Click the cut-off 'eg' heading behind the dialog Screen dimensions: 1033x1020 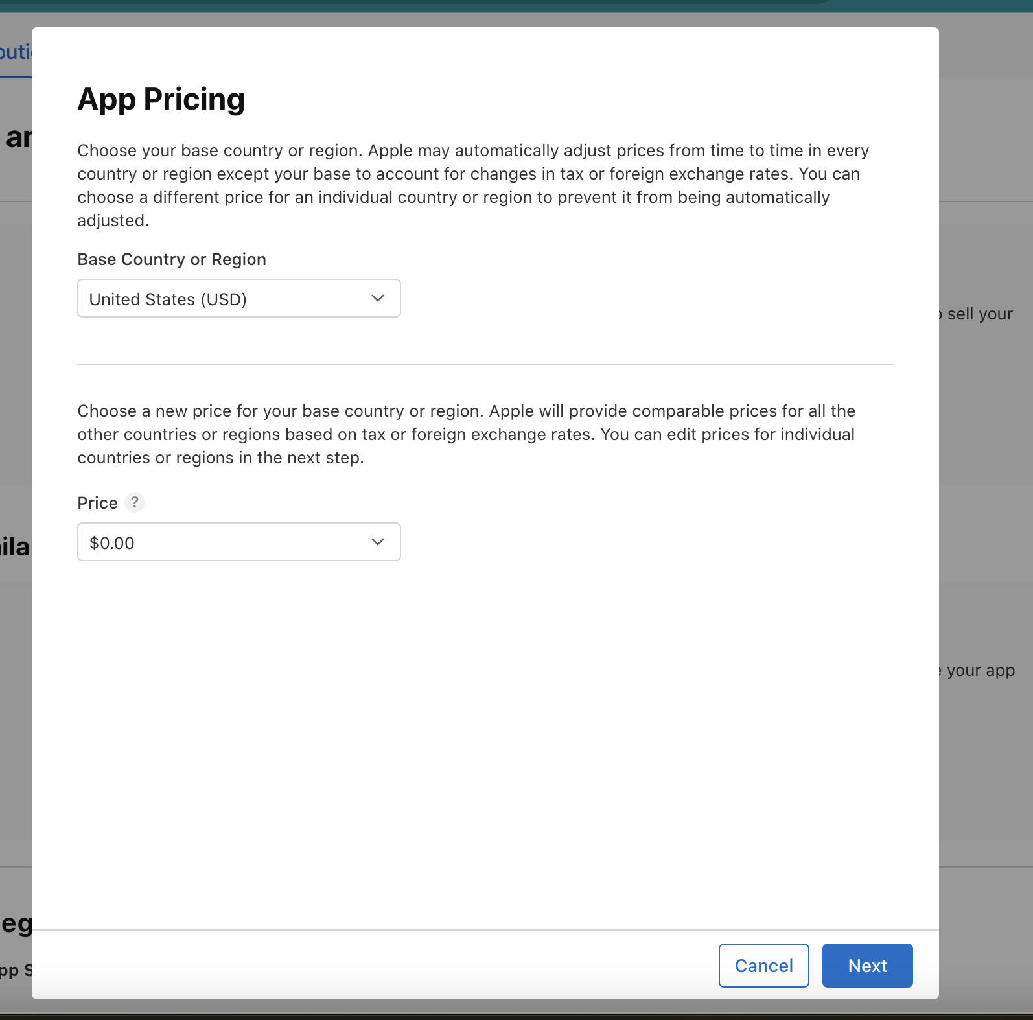tap(16, 923)
